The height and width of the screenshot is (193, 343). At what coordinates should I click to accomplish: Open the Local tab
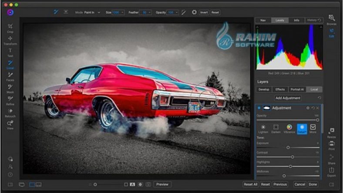(x=314, y=89)
